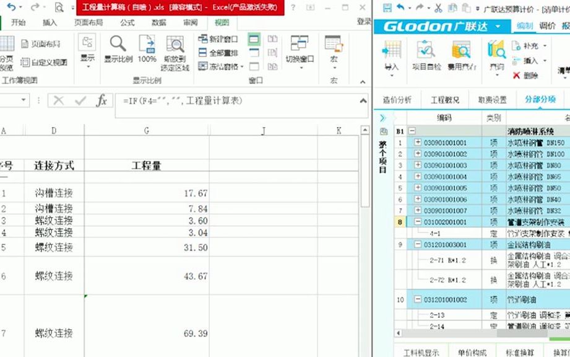Open the 工料机显示 bottom tab
Screen dimensions: 570x357
tap(421, 352)
